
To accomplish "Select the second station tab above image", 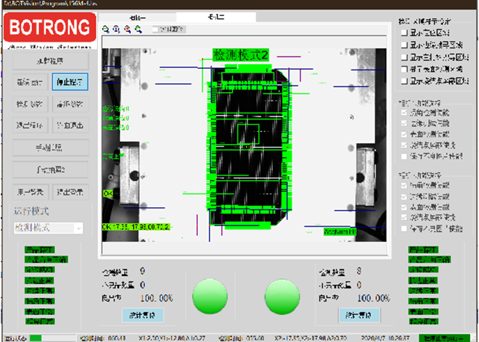I will pyautogui.click(x=216, y=17).
